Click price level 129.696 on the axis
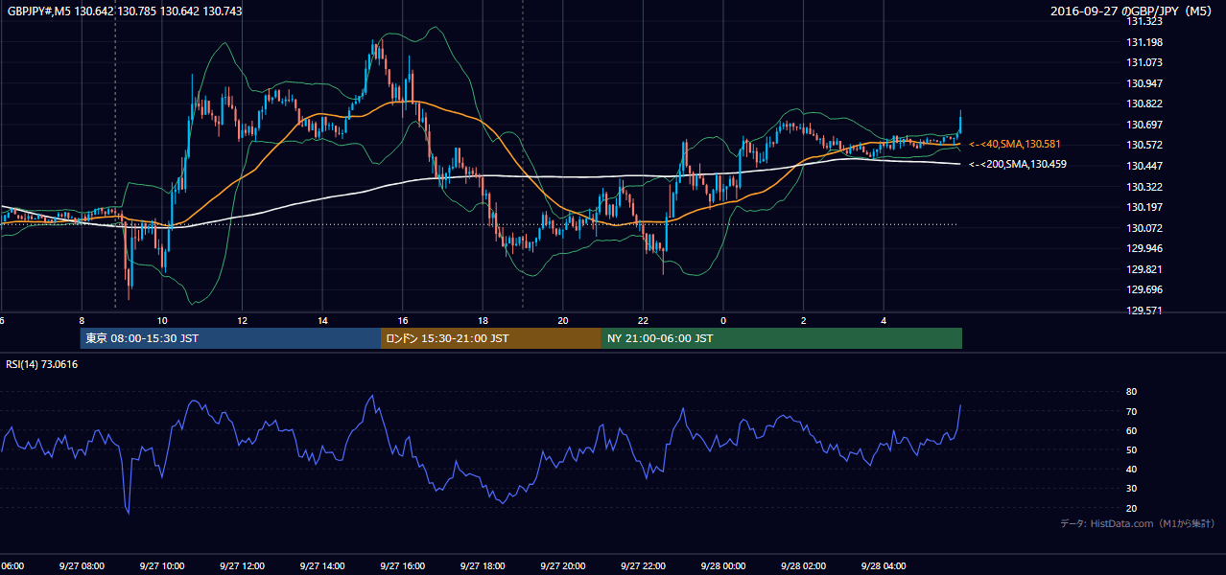1226x575 pixels. tap(1145, 289)
